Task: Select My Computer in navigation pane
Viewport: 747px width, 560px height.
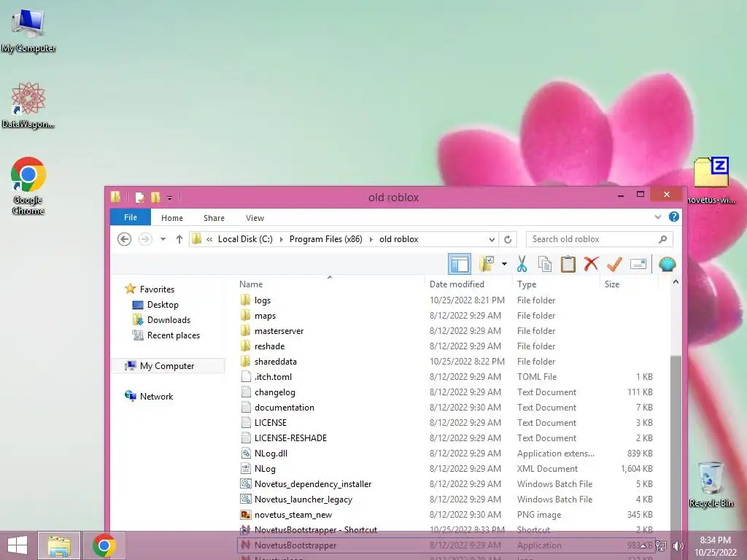Action: (168, 366)
